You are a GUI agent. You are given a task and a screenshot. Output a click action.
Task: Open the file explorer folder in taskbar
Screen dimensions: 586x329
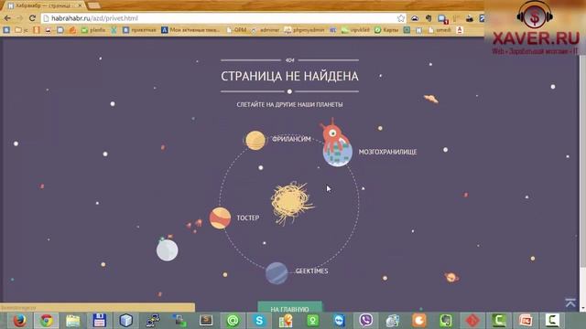click(x=73, y=321)
